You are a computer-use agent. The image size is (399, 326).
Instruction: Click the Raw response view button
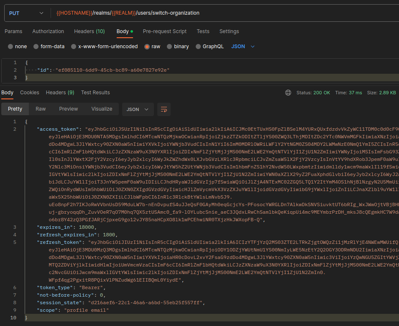click(x=41, y=109)
